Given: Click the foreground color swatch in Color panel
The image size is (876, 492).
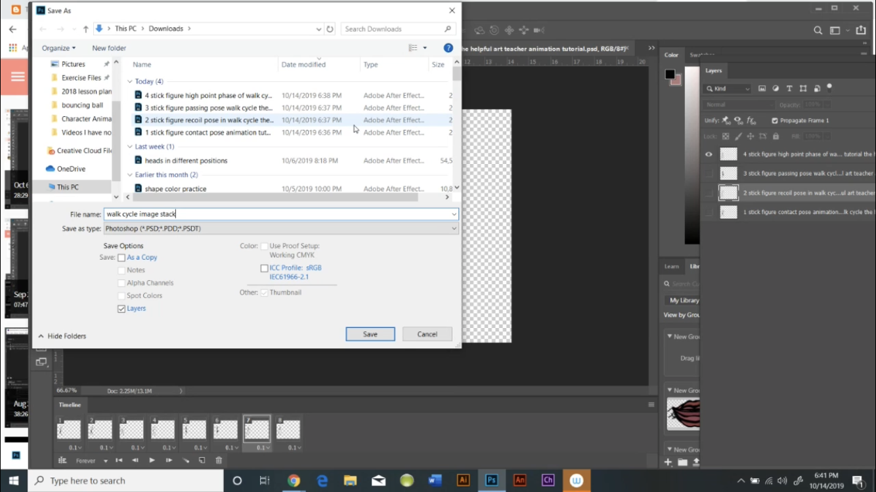Looking at the screenshot, I should (x=669, y=75).
